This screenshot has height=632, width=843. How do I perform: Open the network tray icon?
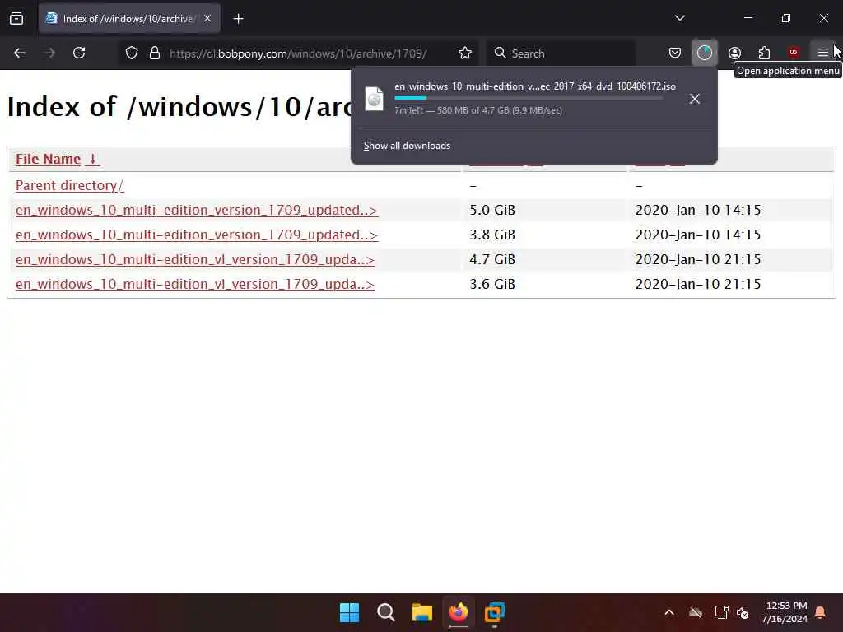click(x=721, y=612)
